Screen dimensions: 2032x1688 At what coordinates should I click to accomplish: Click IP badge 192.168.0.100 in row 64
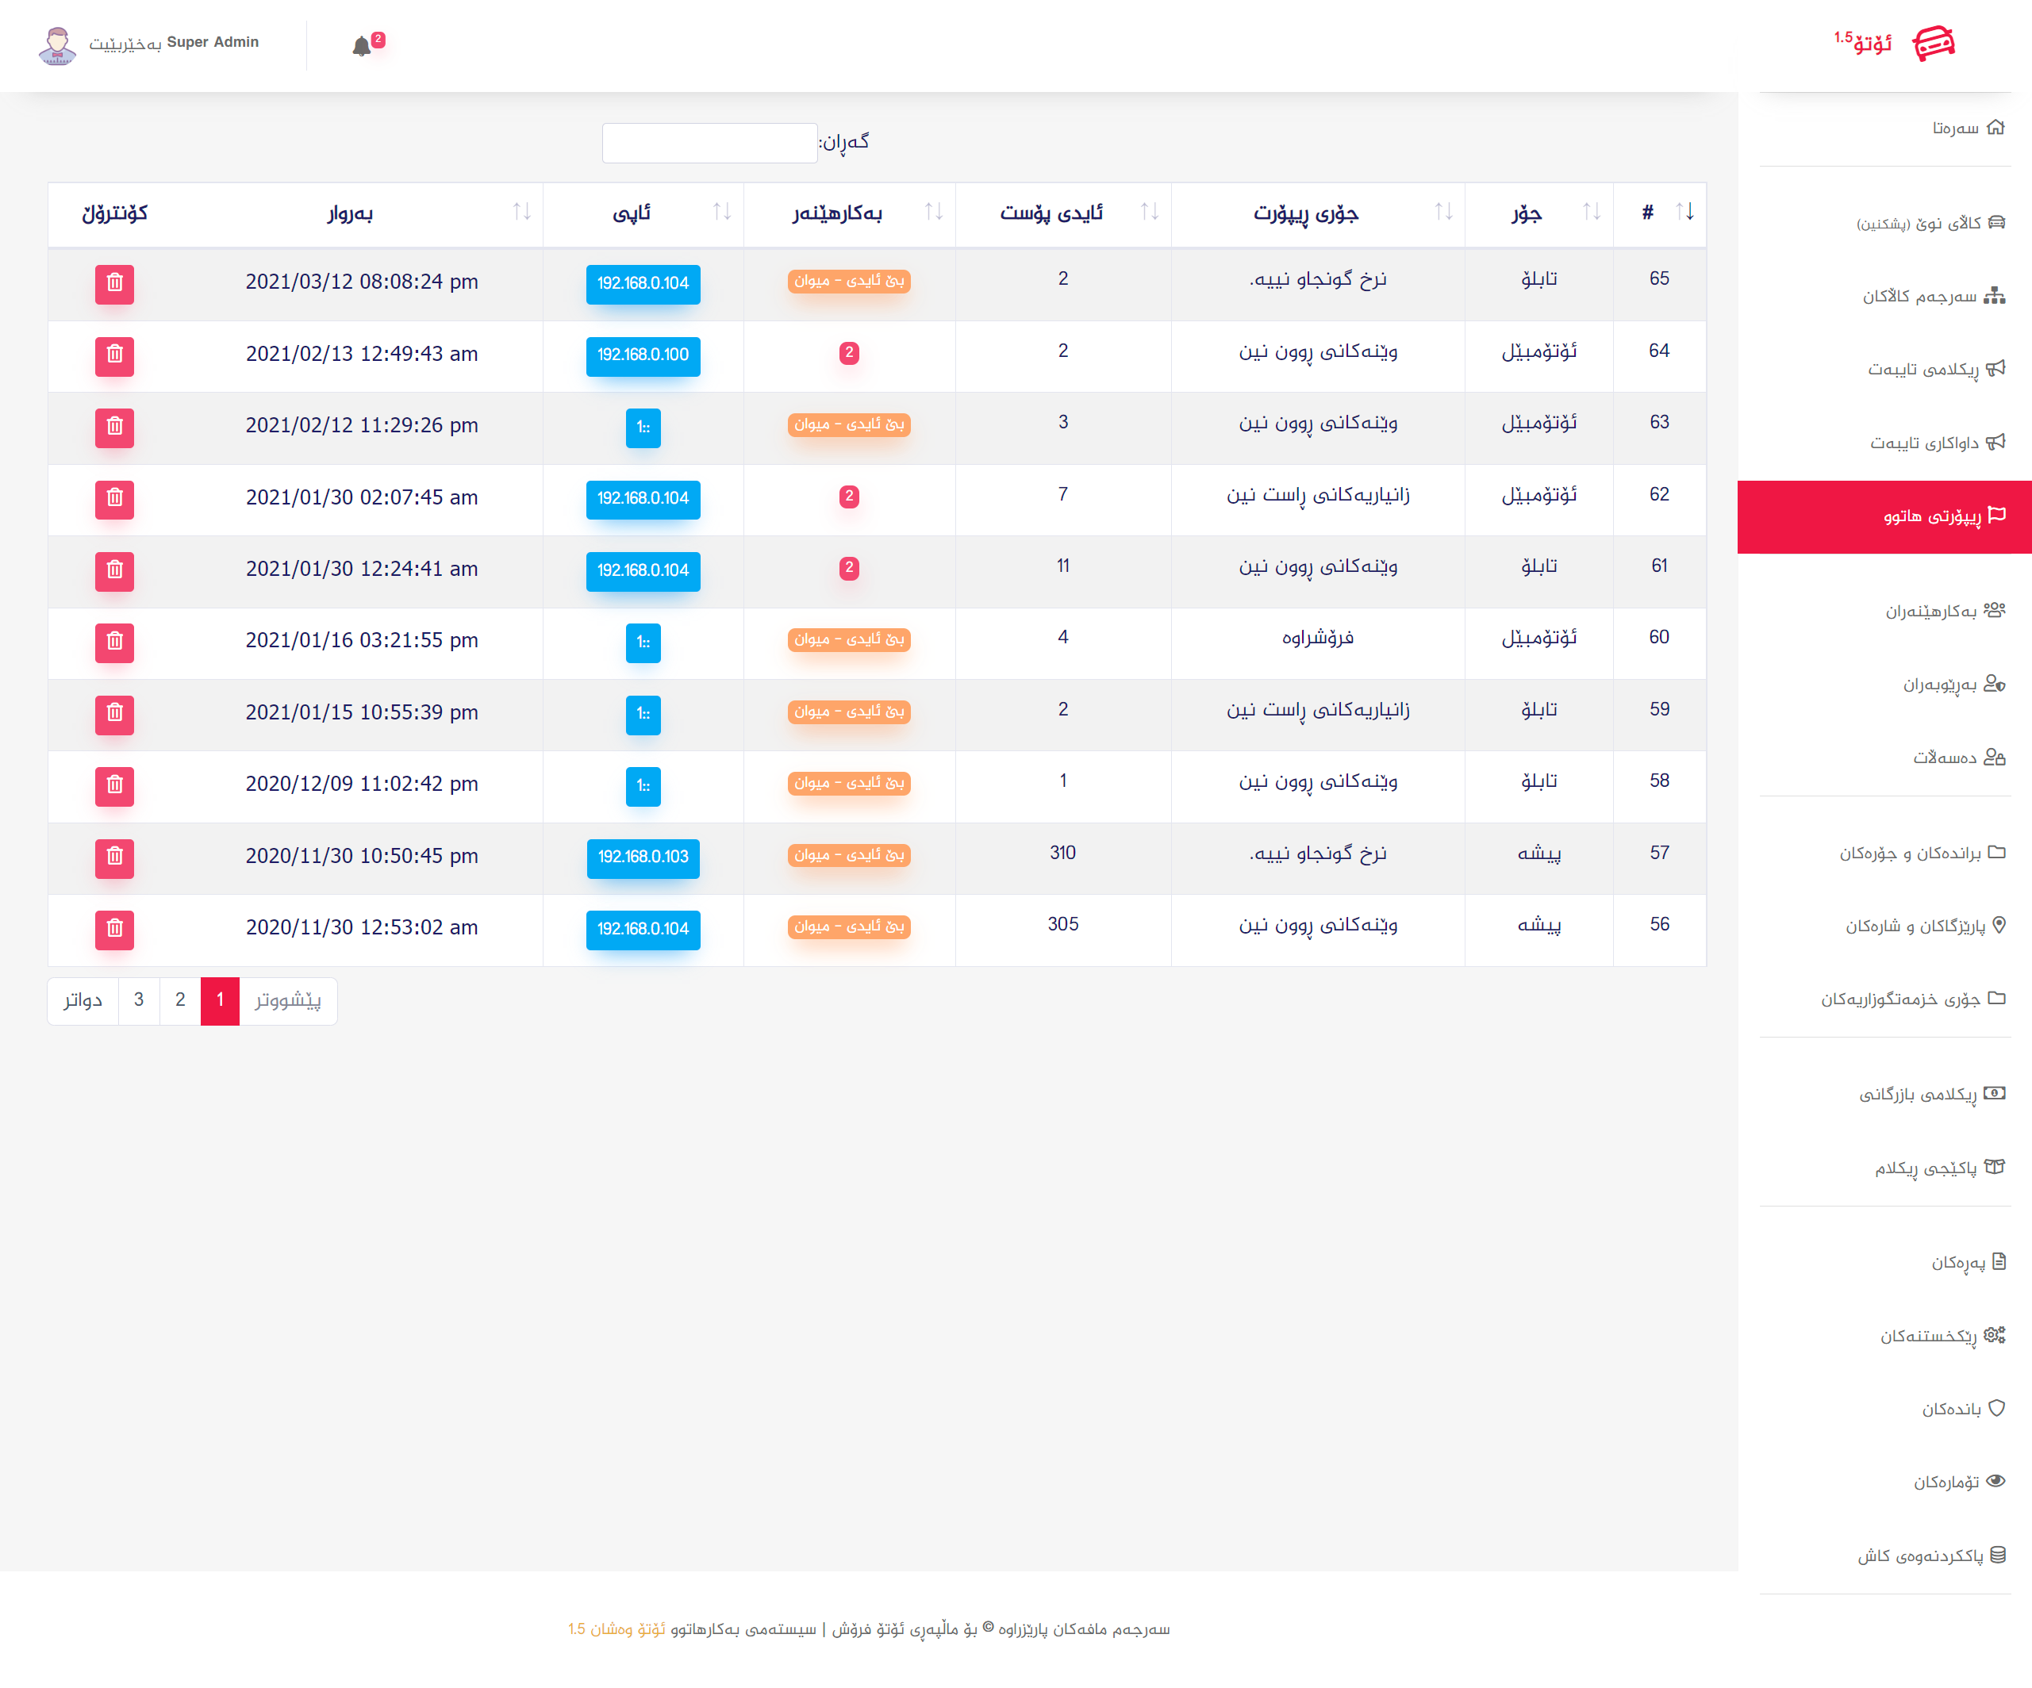(643, 355)
